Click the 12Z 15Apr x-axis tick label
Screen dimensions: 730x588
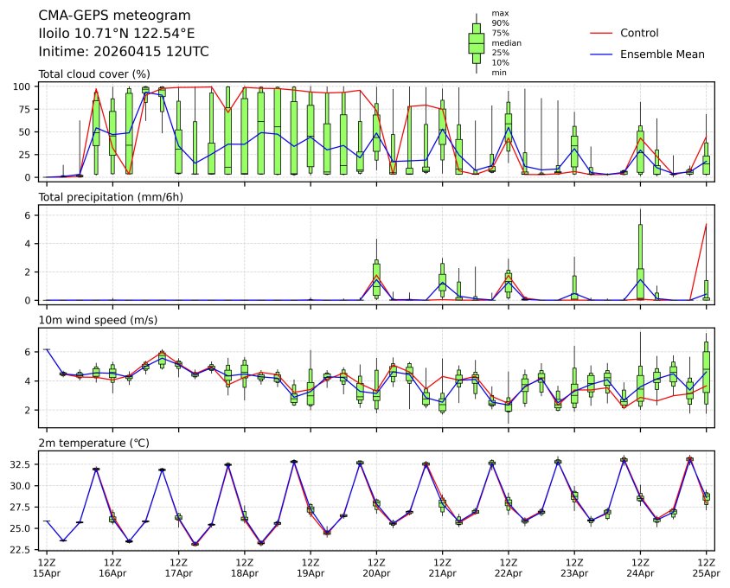47,567
